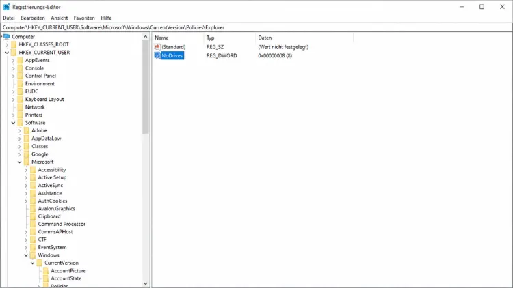This screenshot has width=513, height=288.
Task: Expand the Keyboard Layout key
Action: pos(14,99)
